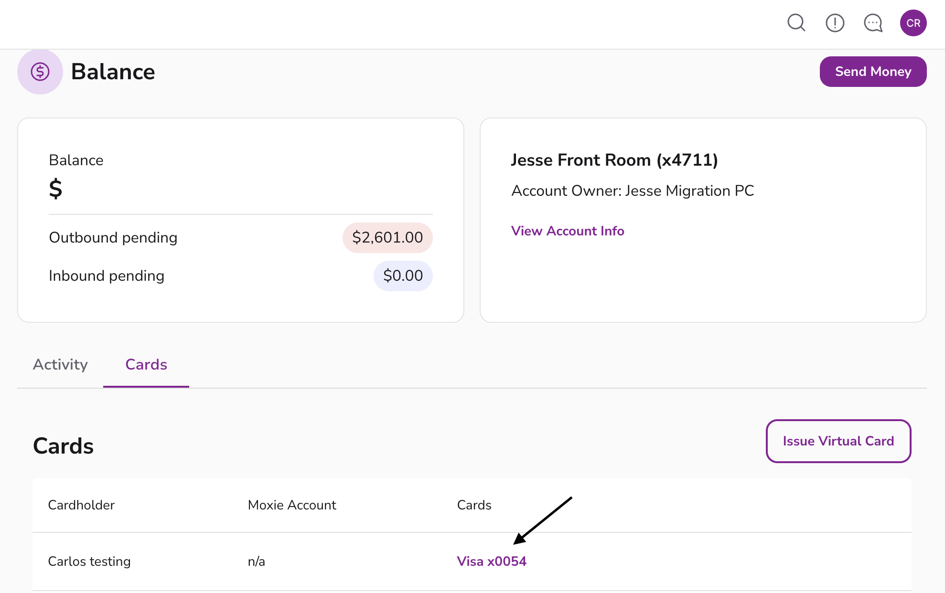Open the search magnifier icon
The height and width of the screenshot is (593, 945).
click(796, 22)
